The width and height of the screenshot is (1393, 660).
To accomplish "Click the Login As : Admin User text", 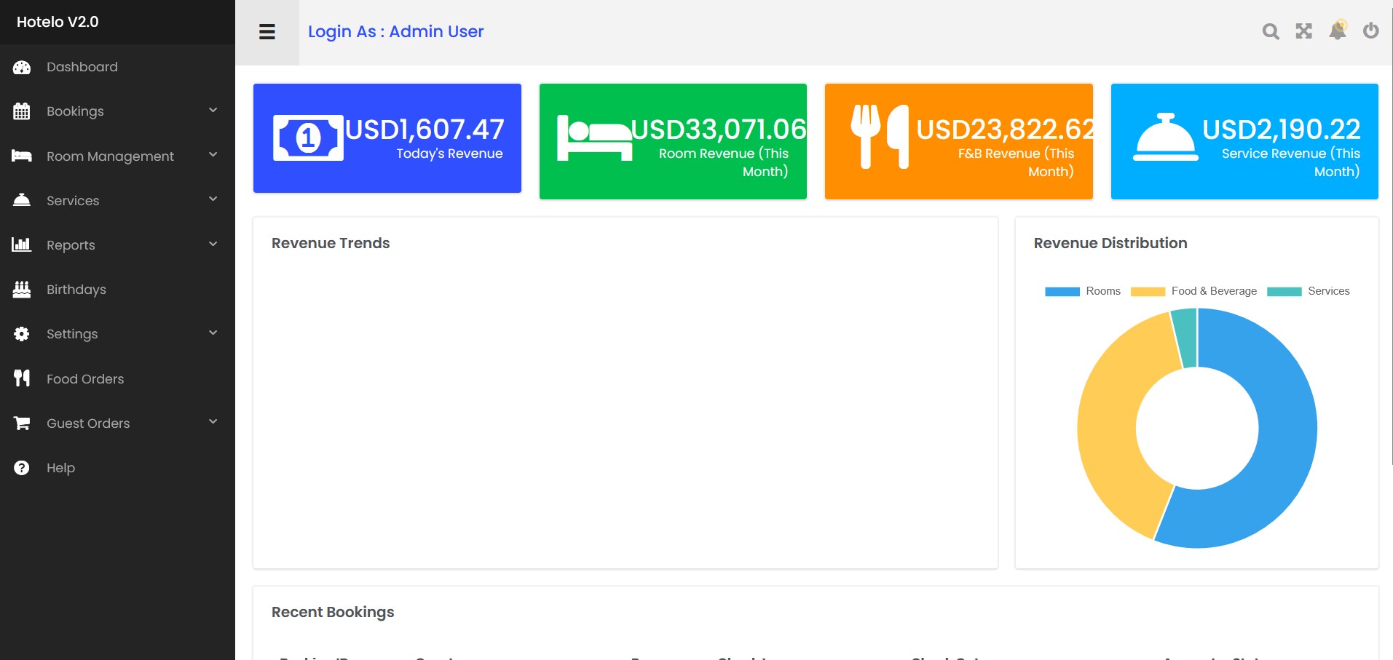I will 395,32.
